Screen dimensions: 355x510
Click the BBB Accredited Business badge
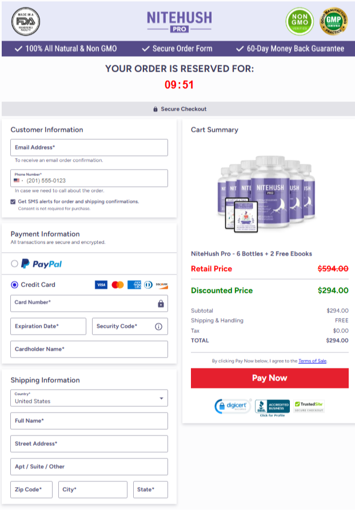[272, 407]
